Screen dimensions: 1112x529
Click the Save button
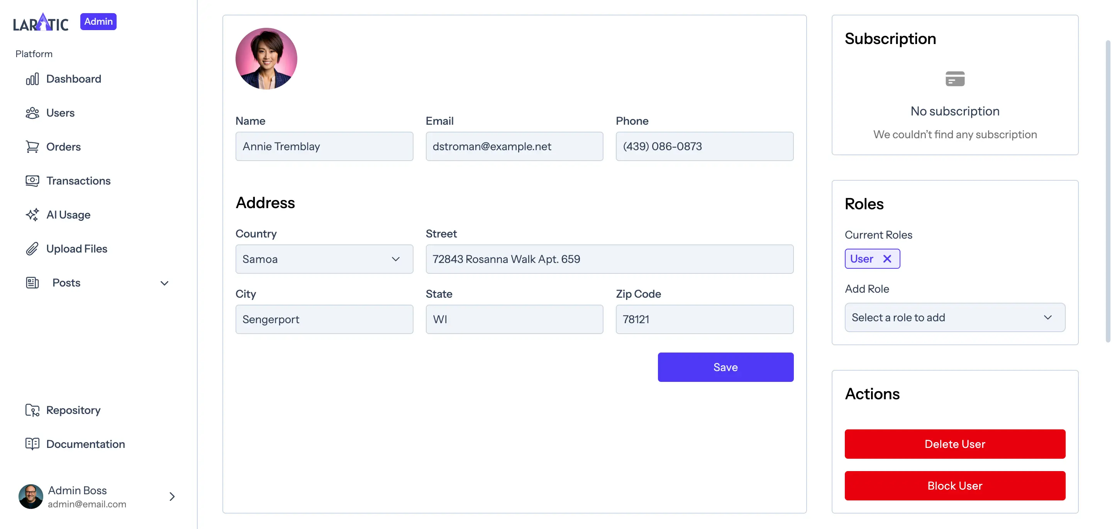(725, 367)
